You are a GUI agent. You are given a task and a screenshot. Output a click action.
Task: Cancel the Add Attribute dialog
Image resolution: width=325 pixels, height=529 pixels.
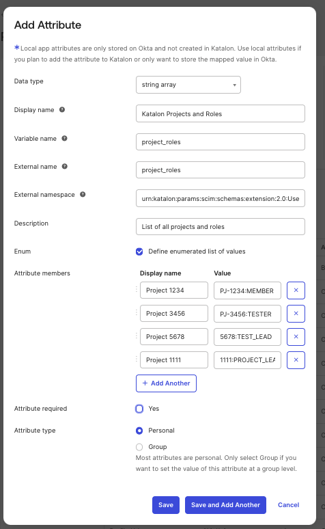[x=289, y=505]
